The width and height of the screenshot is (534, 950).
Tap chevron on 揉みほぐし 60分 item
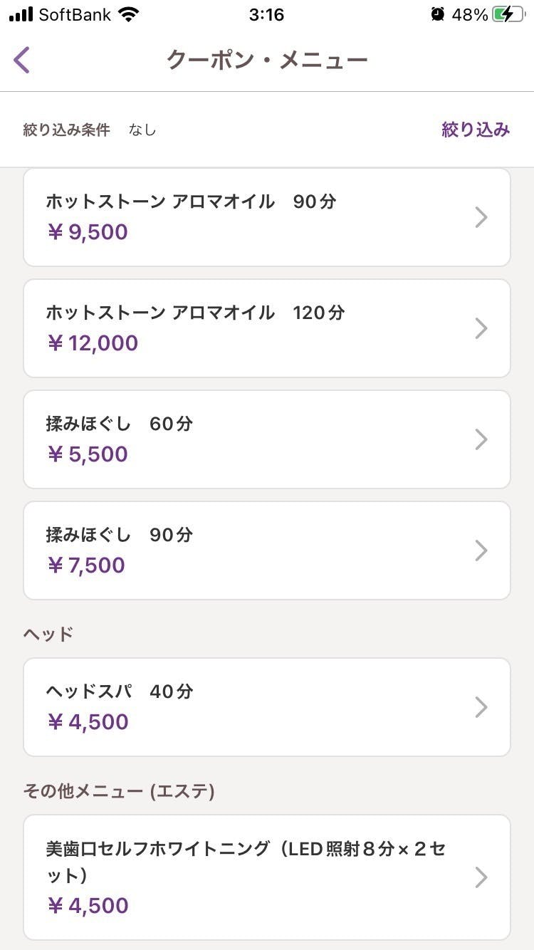[481, 439]
